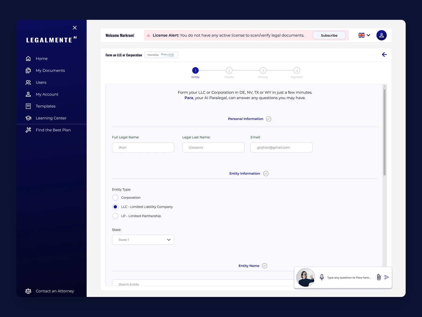Open the State dropdown
Screen dimensions: 422x317
tap(143, 240)
